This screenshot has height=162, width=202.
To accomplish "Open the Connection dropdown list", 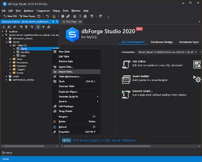I will click(196, 52).
